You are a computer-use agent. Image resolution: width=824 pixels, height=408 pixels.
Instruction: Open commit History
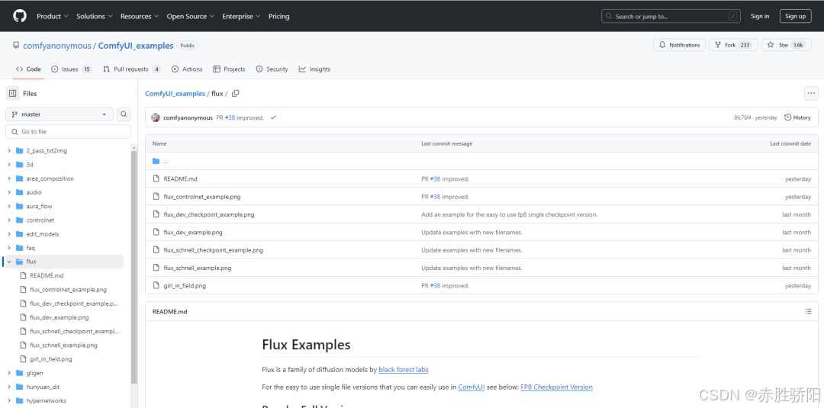pos(798,117)
